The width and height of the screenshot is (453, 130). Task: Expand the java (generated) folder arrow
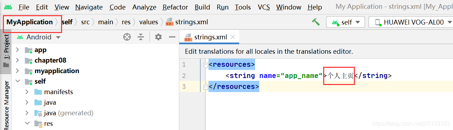click(27, 113)
